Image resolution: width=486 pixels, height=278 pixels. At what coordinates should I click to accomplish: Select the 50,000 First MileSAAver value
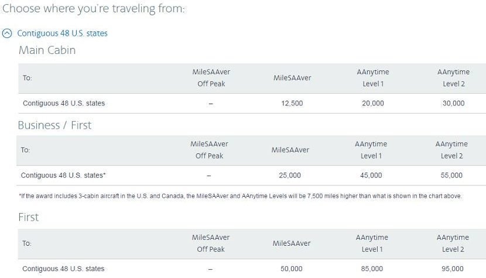point(292,269)
